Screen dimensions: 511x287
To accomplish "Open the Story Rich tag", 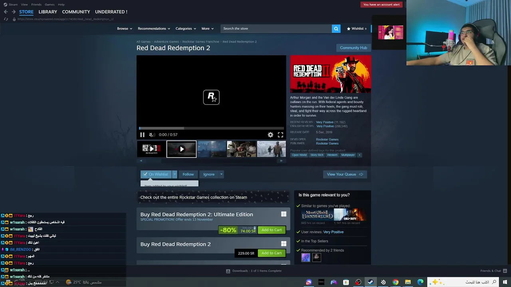I will click(317, 155).
